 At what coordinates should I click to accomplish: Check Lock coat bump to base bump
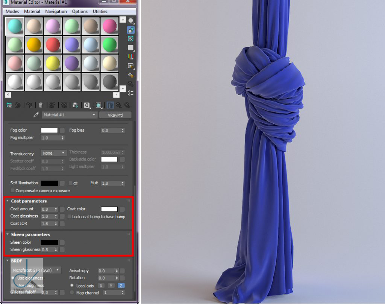(x=70, y=216)
